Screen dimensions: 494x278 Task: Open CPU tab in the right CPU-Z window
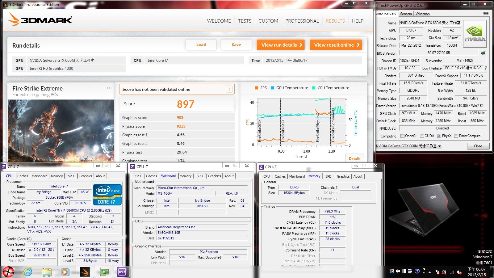266,176
